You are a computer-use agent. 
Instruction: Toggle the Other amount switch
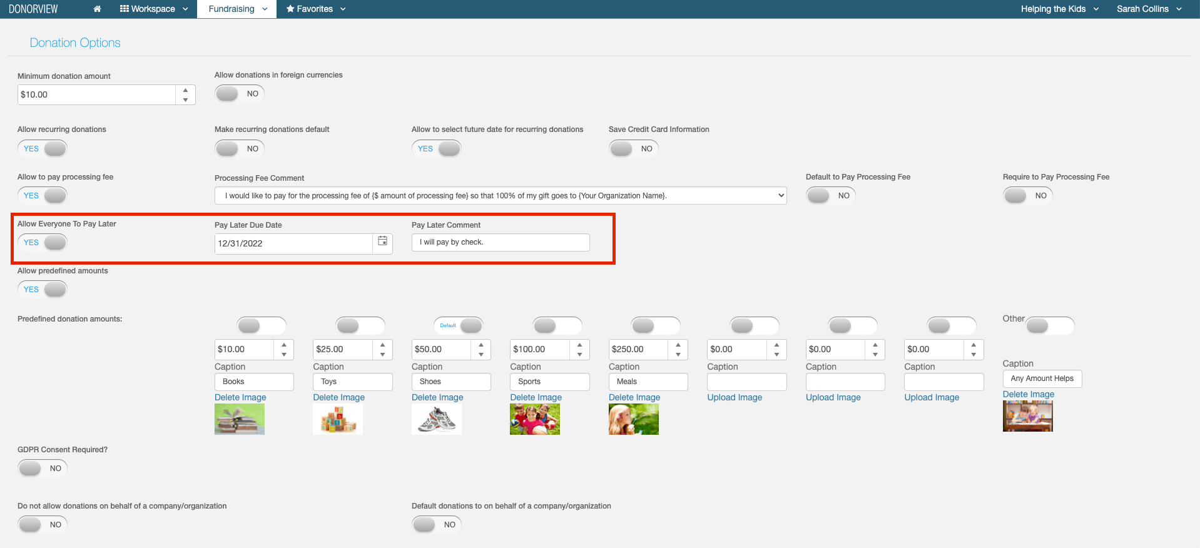(x=1050, y=325)
